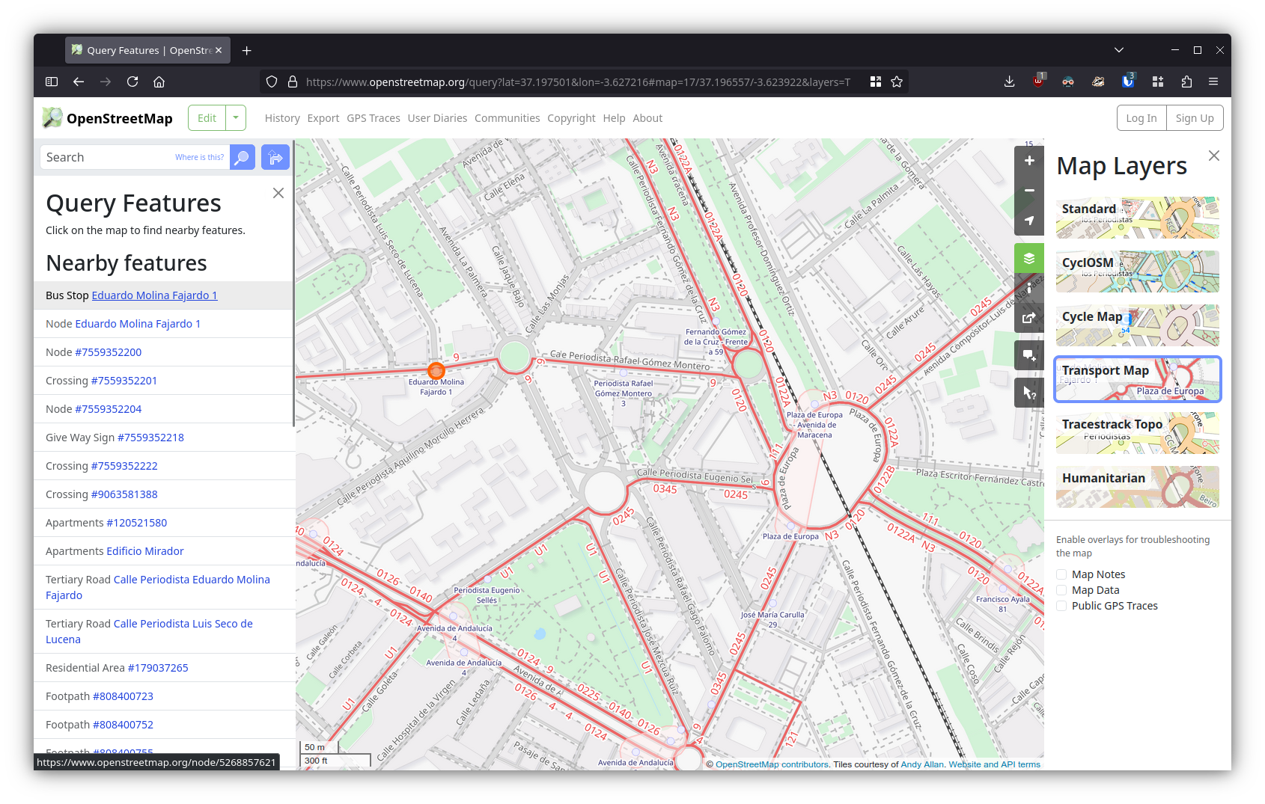Open the Help page
The width and height of the screenshot is (1265, 804).
[x=614, y=118]
